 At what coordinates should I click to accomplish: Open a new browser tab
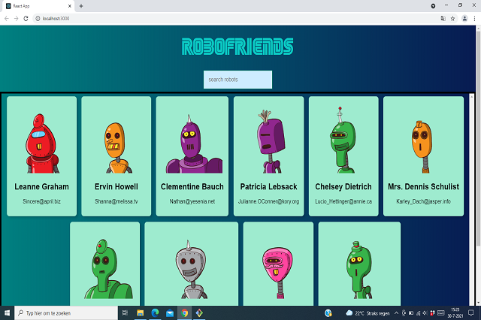click(81, 6)
